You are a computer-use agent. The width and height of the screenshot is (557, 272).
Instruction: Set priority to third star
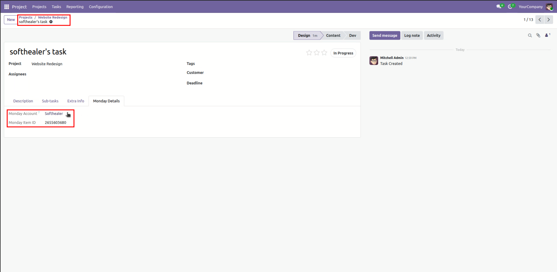[324, 53]
